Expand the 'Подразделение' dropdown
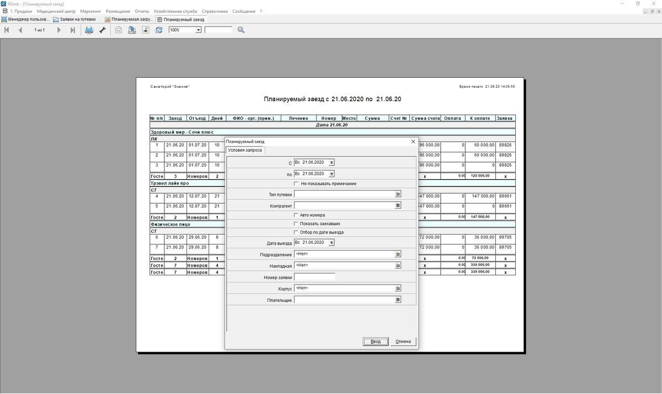 point(398,254)
